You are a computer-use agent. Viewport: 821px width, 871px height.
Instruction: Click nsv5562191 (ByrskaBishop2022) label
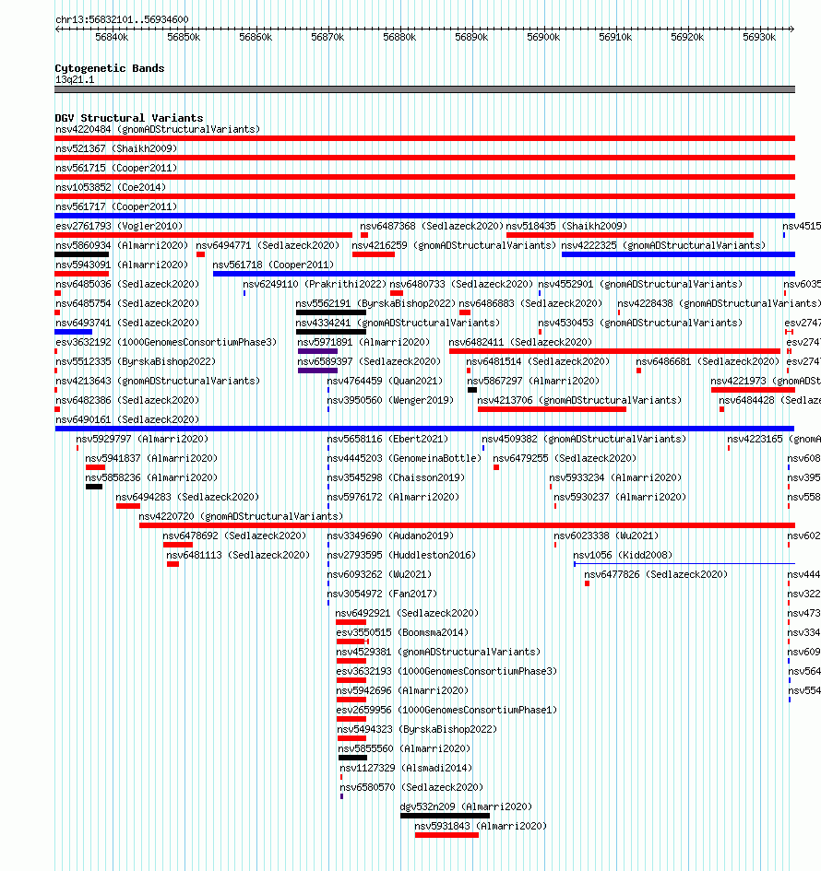point(375,304)
